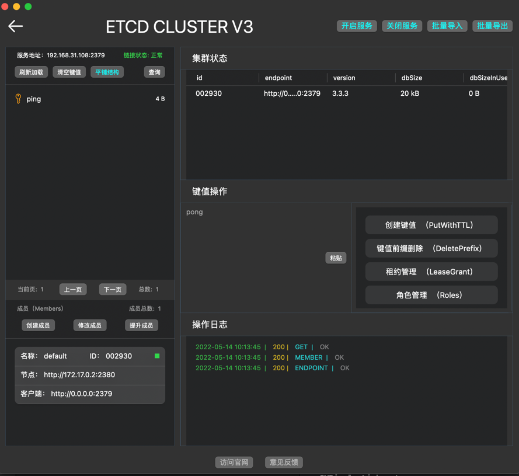Visit the official site via 访问官网
Screen dimensions: 519x476
[234, 462]
